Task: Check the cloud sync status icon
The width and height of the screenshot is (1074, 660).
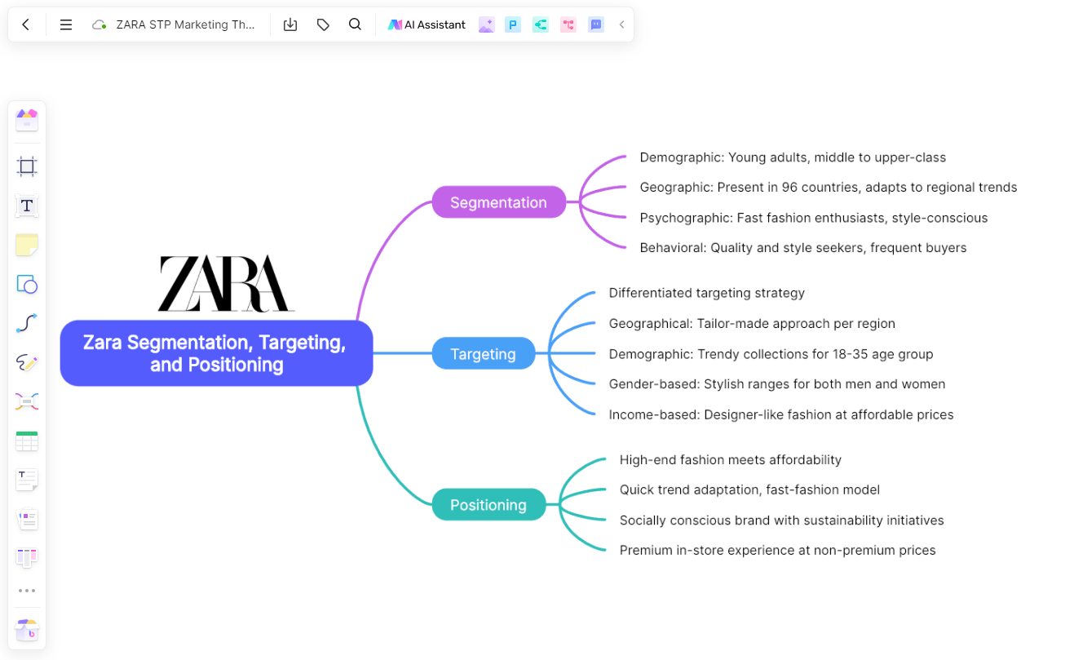Action: [x=99, y=24]
